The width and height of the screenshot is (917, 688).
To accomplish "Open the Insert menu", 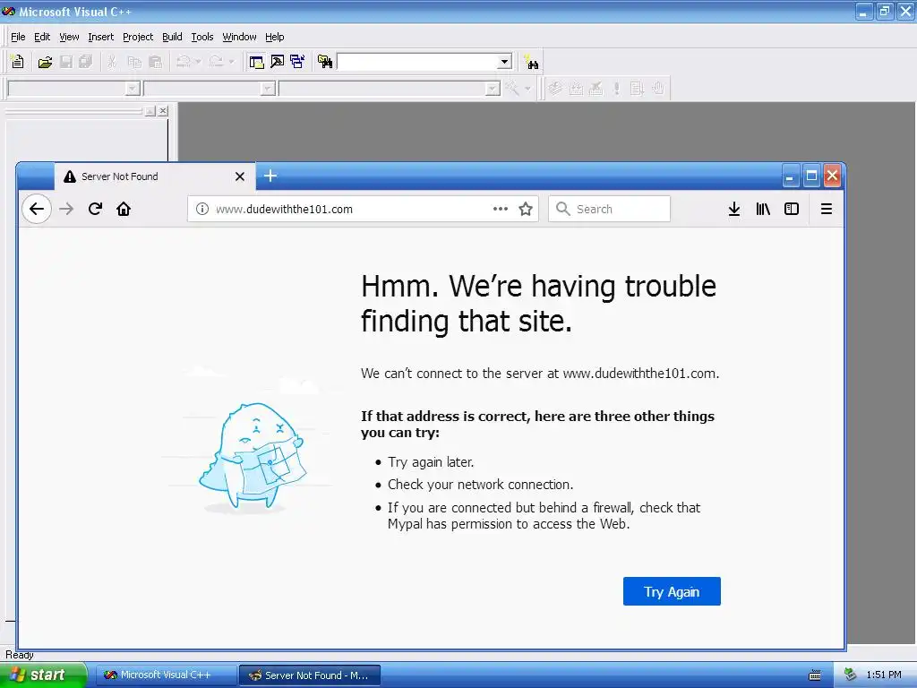I will click(100, 37).
